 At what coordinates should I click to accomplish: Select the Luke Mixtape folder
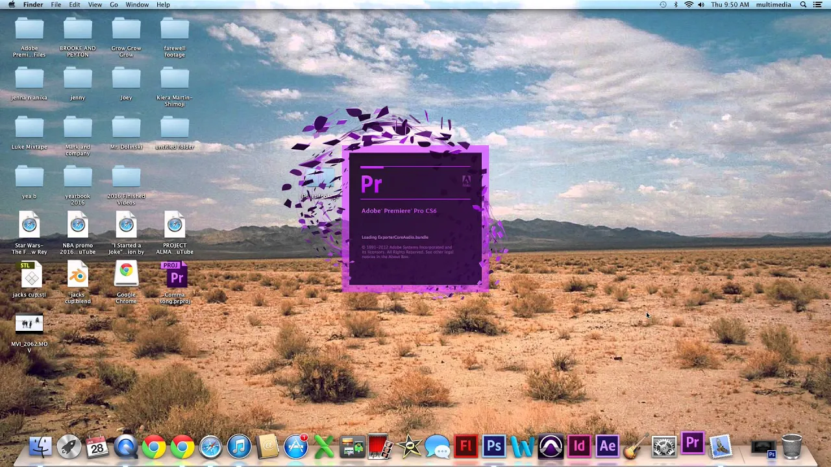click(x=29, y=133)
